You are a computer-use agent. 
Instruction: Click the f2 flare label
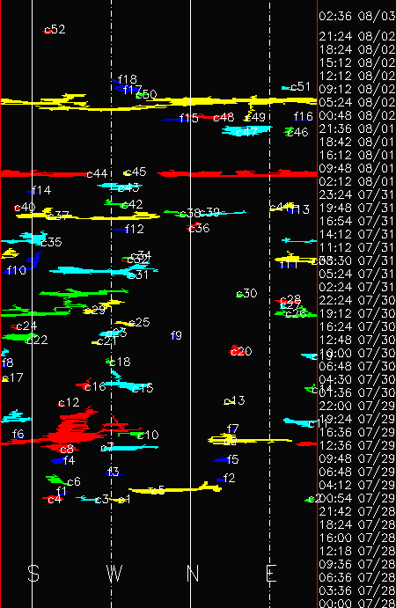point(229,478)
